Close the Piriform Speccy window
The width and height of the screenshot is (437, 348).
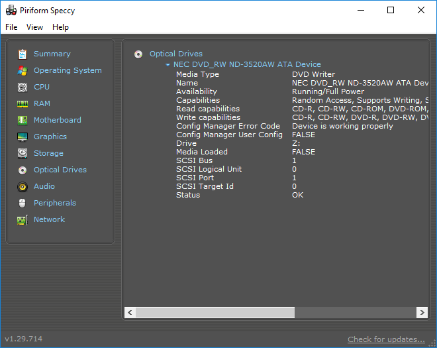(x=421, y=11)
